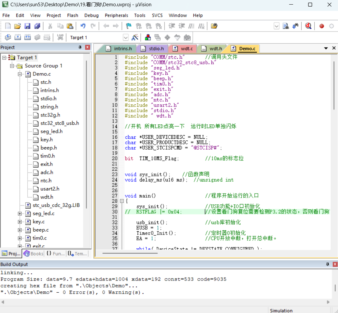Click the Indent selection icon
The height and width of the screenshot is (313, 338).
click(x=172, y=26)
